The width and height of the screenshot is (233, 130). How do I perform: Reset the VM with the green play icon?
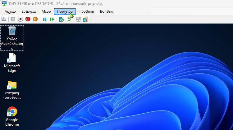click(52, 19)
